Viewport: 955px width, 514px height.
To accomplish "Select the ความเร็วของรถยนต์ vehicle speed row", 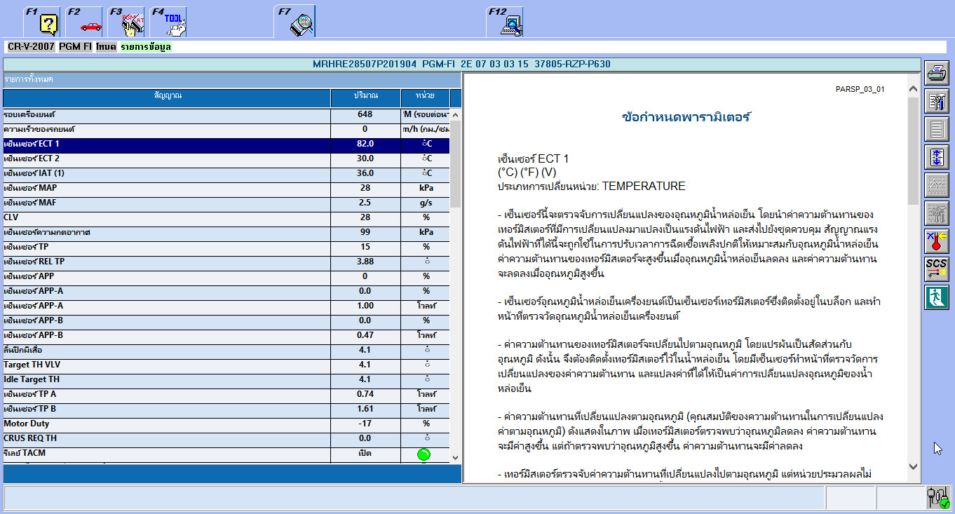I will point(226,130).
